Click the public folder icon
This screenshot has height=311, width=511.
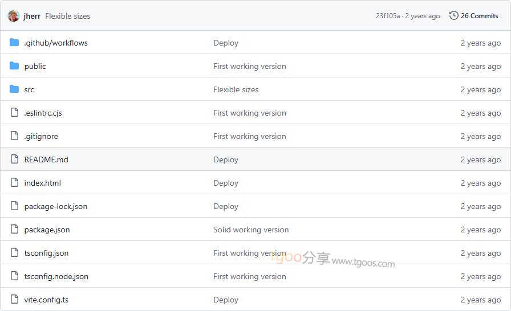tap(14, 66)
